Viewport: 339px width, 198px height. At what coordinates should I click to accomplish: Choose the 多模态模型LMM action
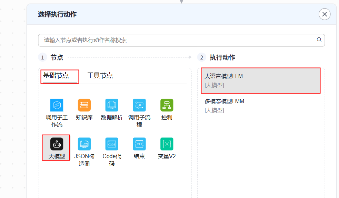point(260,106)
